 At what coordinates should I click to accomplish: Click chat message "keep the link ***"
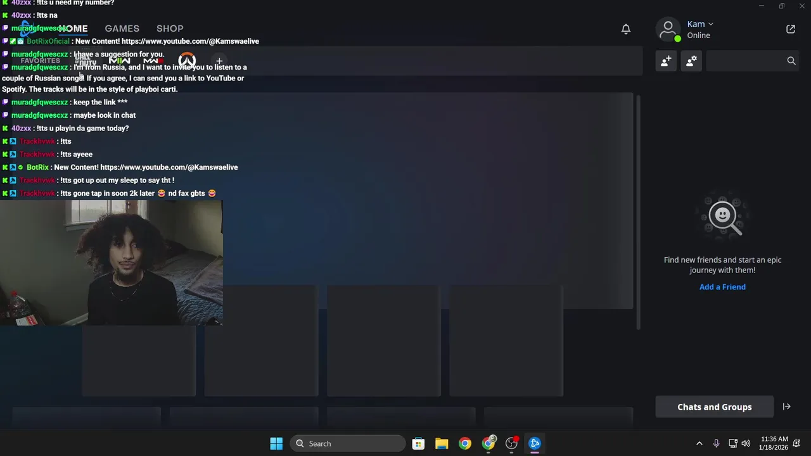pyautogui.click(x=100, y=102)
